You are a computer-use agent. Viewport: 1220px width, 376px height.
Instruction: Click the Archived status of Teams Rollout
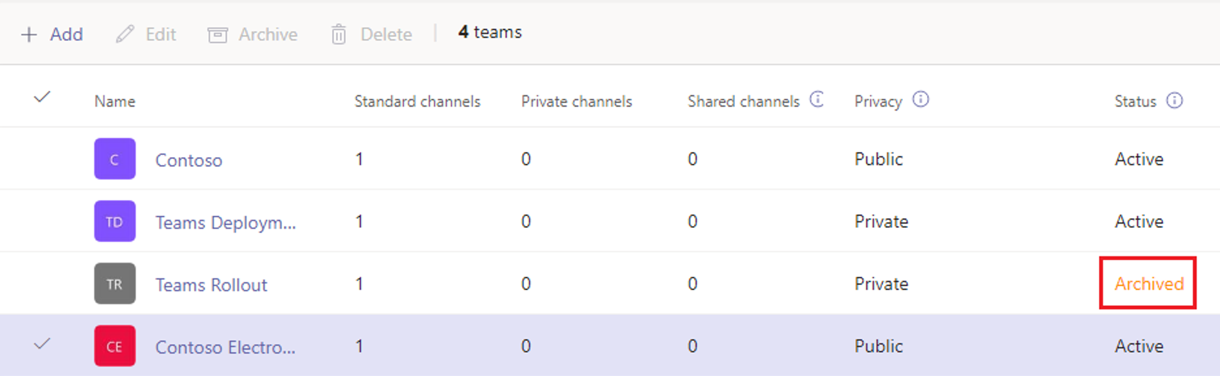[x=1149, y=284]
